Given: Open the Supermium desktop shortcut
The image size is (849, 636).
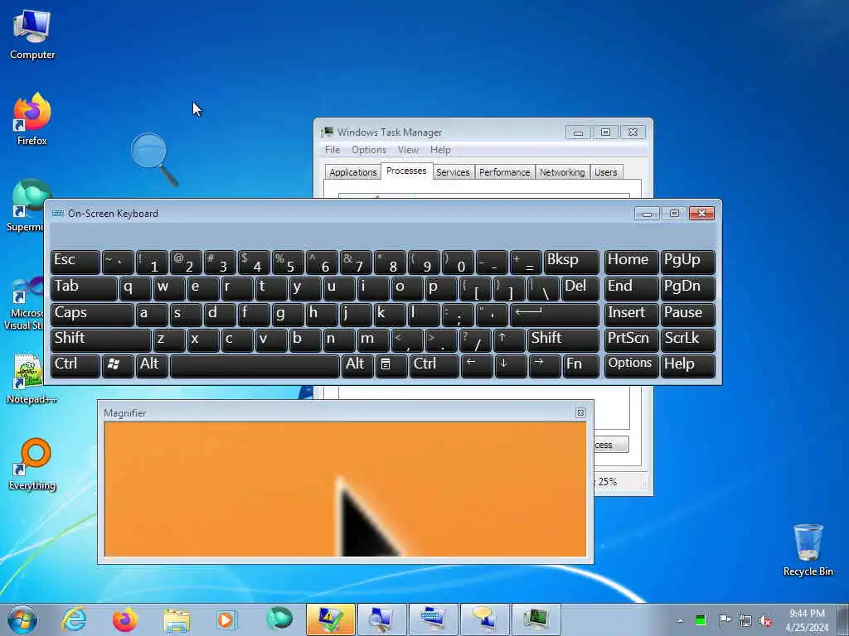Looking at the screenshot, I should click(x=26, y=205).
